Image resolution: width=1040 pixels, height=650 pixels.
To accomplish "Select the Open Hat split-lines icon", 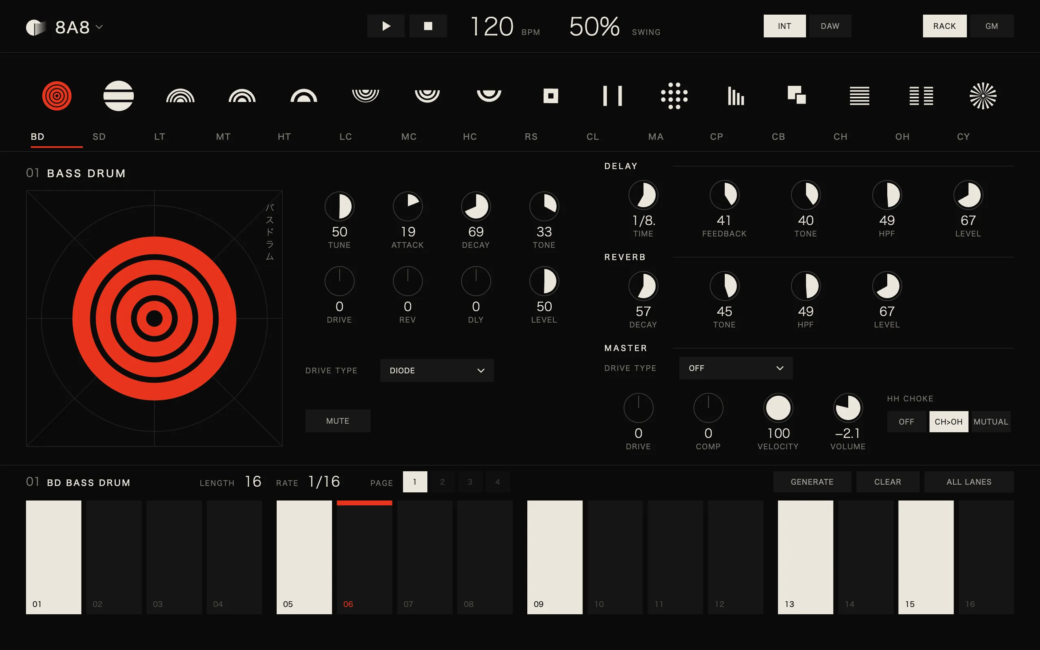I will pos(921,95).
